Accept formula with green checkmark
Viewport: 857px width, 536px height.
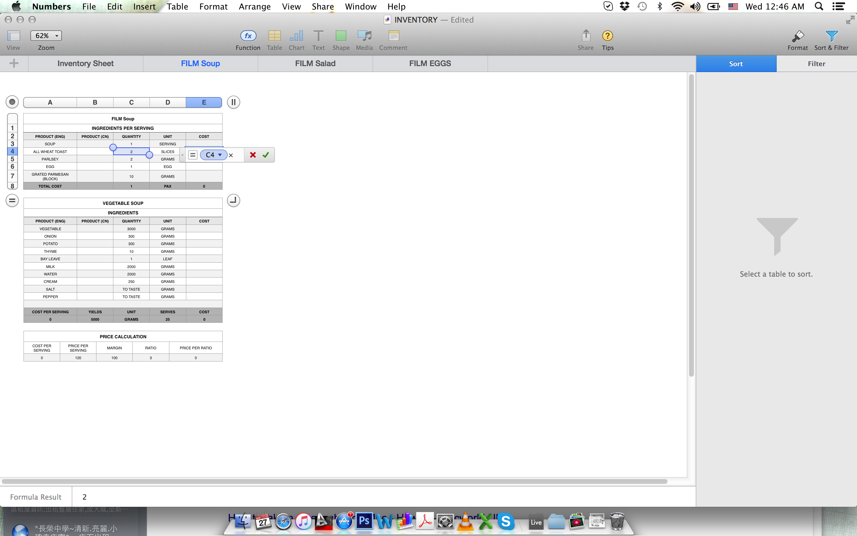click(x=266, y=155)
